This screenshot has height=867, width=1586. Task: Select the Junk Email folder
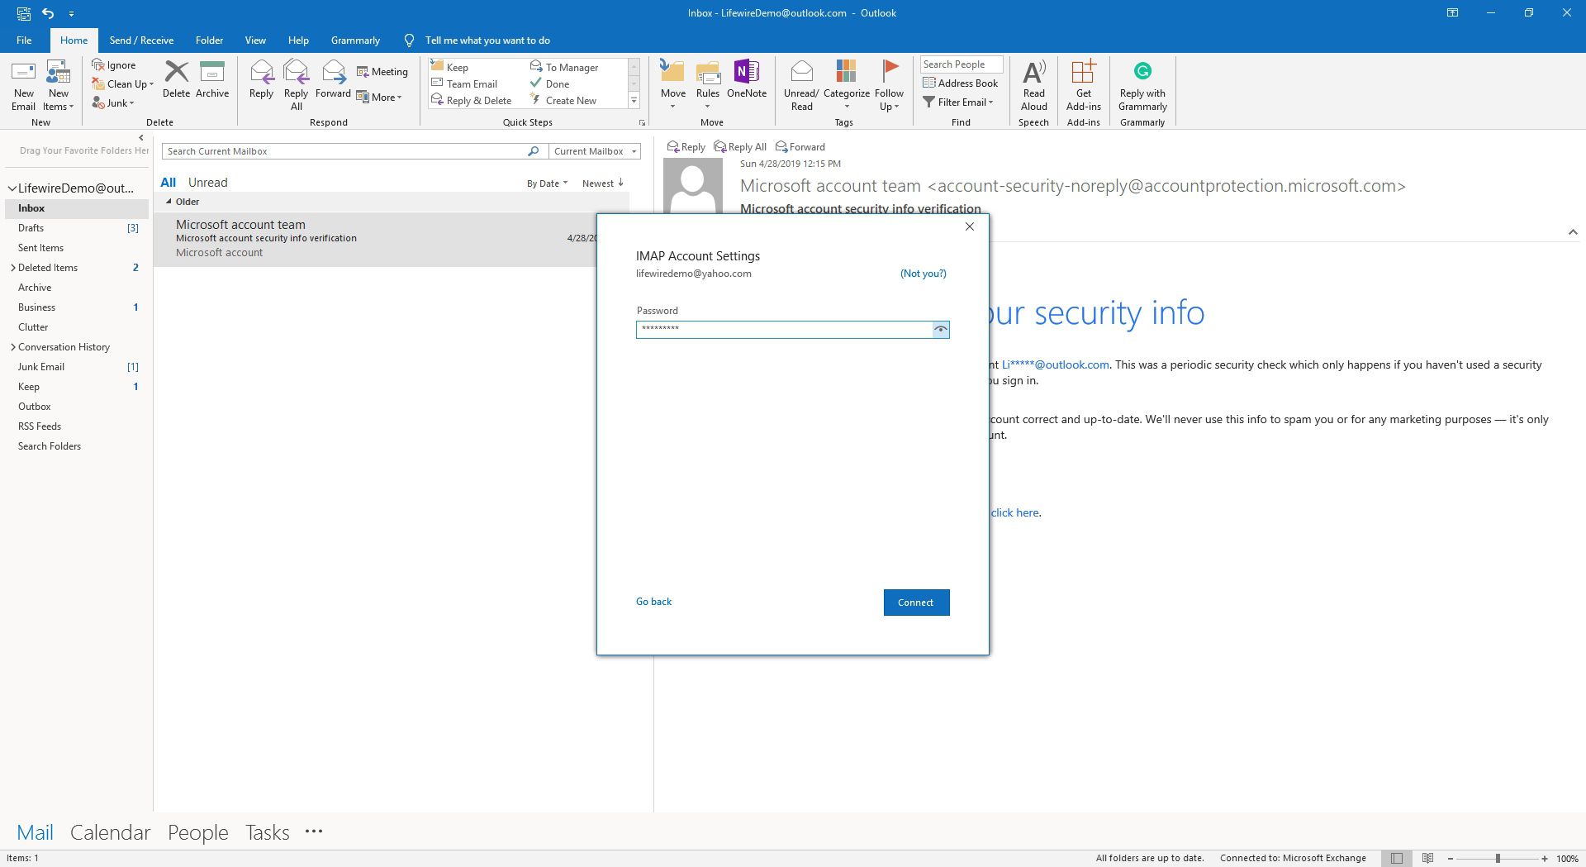coord(77,367)
